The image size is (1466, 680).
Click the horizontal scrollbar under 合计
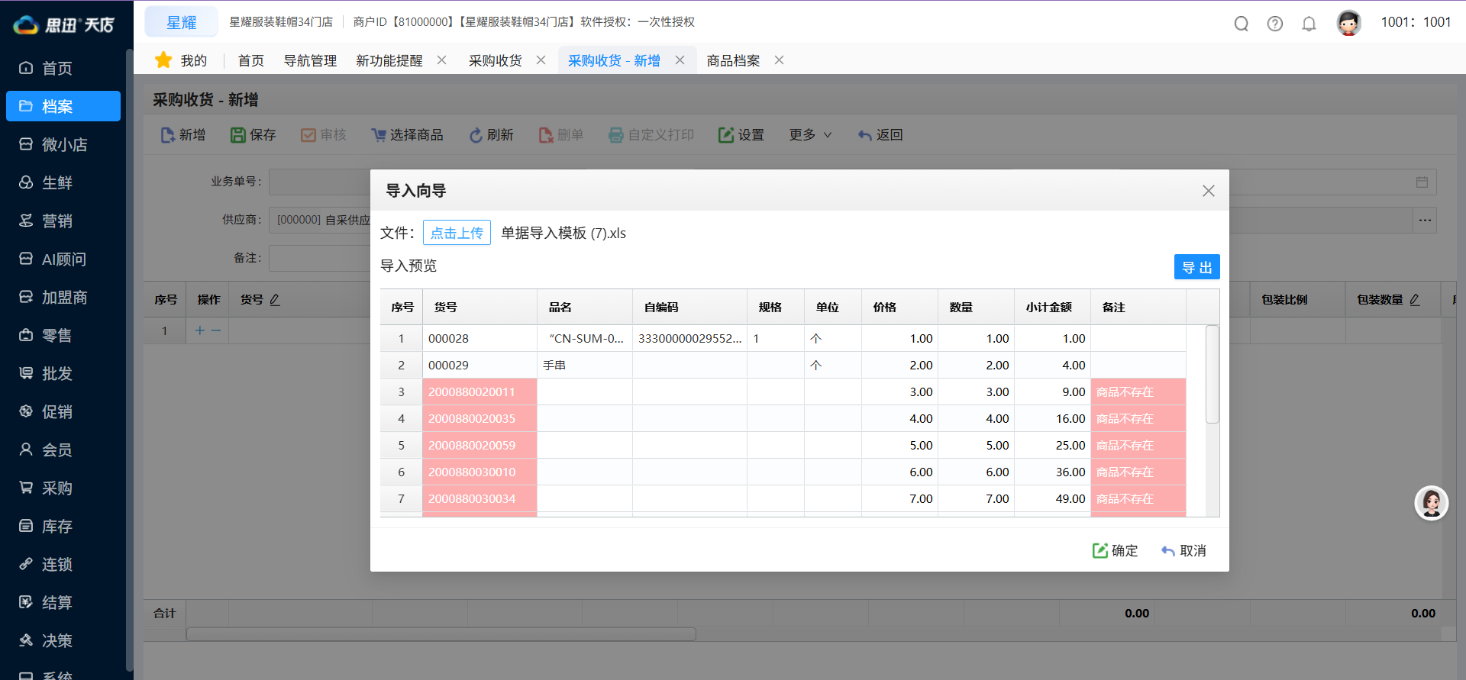pyautogui.click(x=441, y=634)
